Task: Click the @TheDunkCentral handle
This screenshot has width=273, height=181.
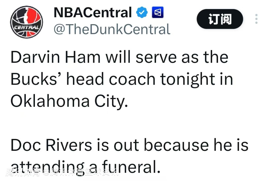Action: point(112,29)
